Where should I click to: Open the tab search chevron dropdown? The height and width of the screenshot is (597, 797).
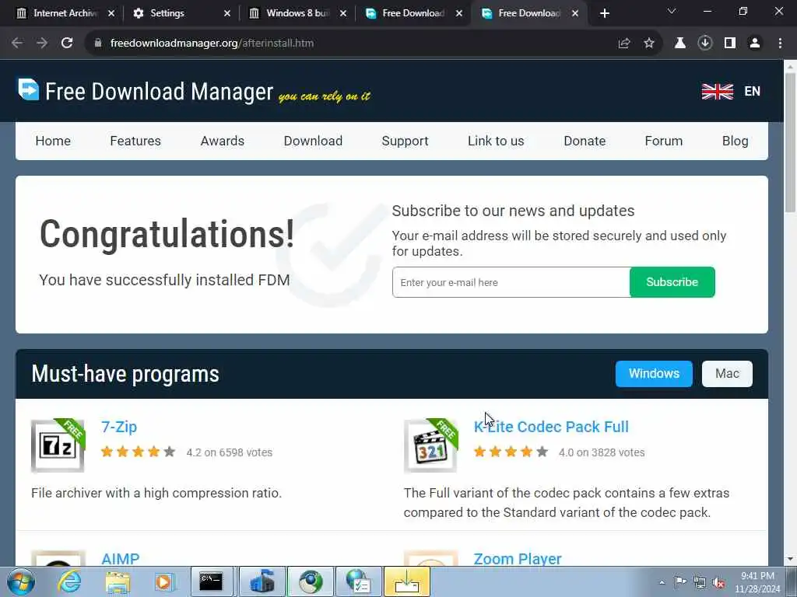pyautogui.click(x=672, y=11)
